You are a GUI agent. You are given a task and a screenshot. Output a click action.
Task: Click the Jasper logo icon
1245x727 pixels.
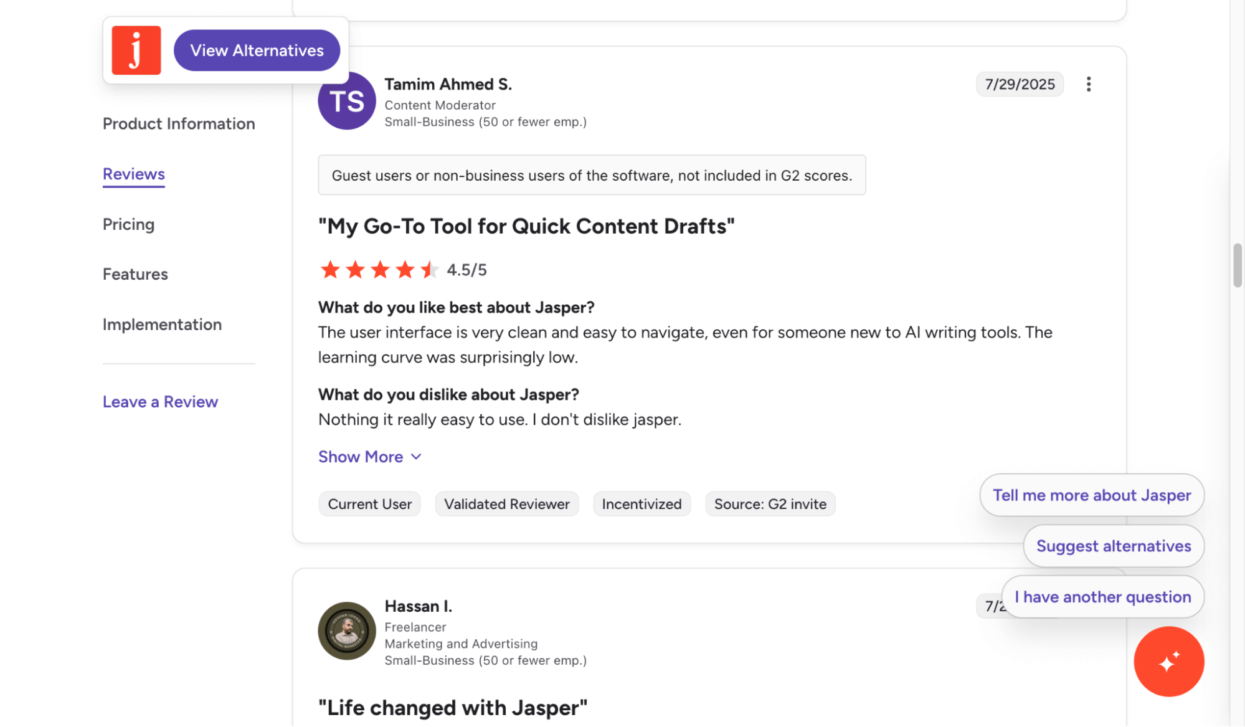[136, 50]
